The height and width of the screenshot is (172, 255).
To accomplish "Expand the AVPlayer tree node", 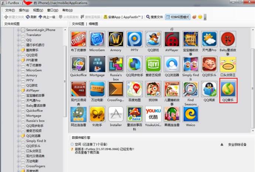I will point(18,91).
